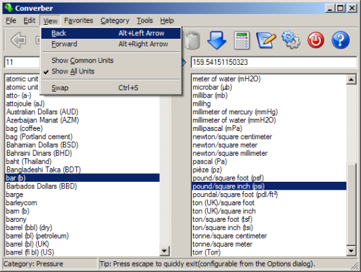This screenshot has height=272, width=361.
Task: Click the Category: Pressure status panel
Action: point(50,264)
